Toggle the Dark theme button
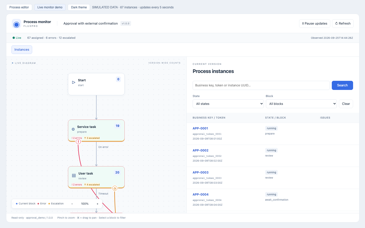Image resolution: width=365 pixels, height=228 pixels. coord(79,7)
